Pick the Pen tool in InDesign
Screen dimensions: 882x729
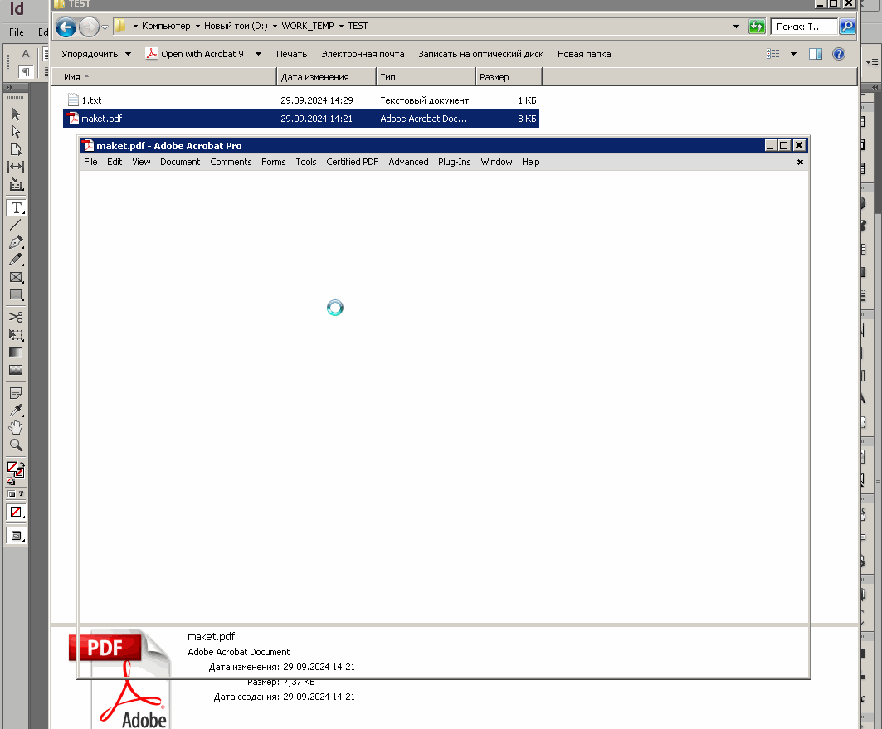pyautogui.click(x=16, y=242)
